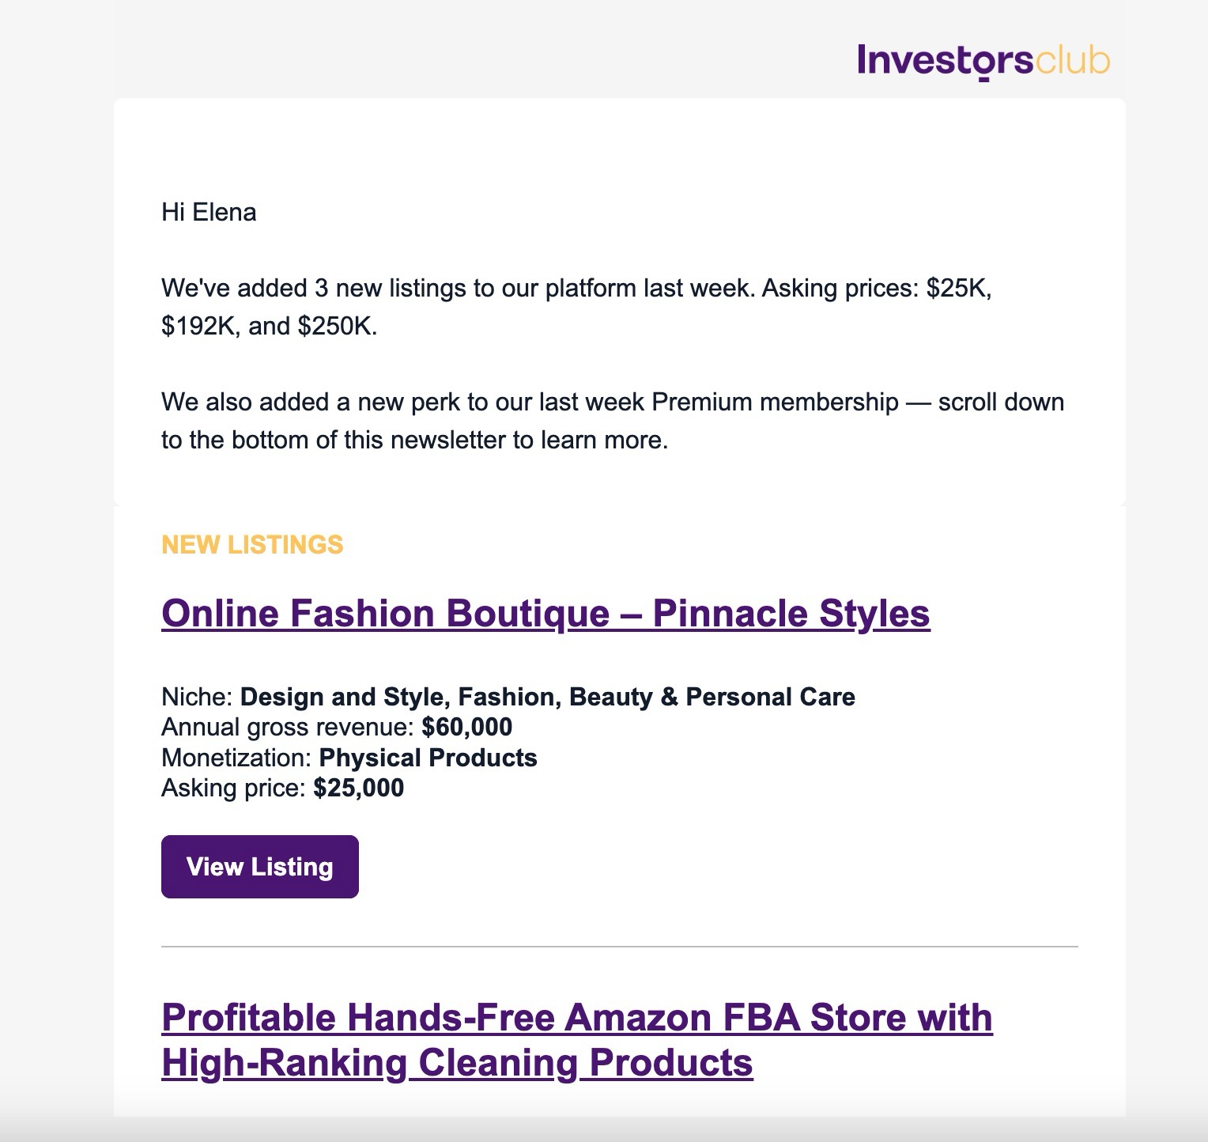1208x1142 pixels.
Task: Click the NEW LISTINGS section heading
Action: tap(252, 545)
